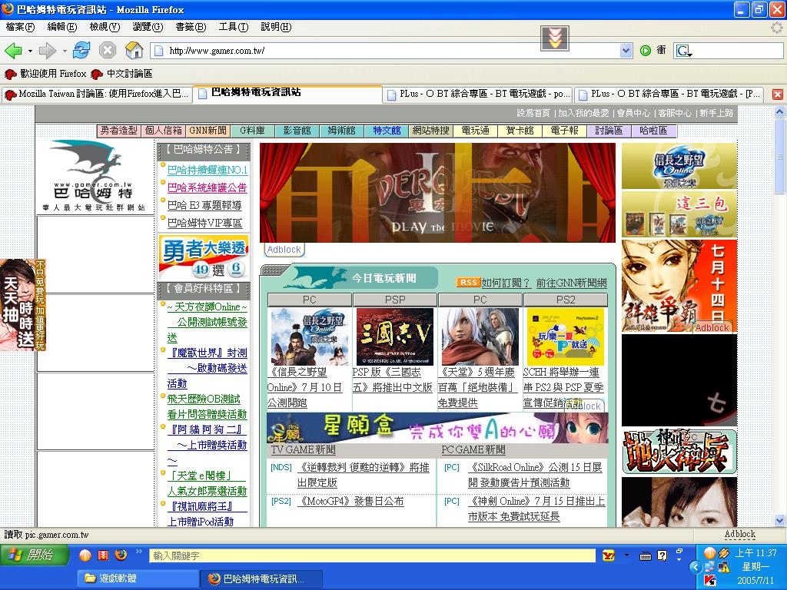Image resolution: width=787 pixels, height=590 pixels.
Task: Click the Adblock label in the status bar
Action: [739, 534]
